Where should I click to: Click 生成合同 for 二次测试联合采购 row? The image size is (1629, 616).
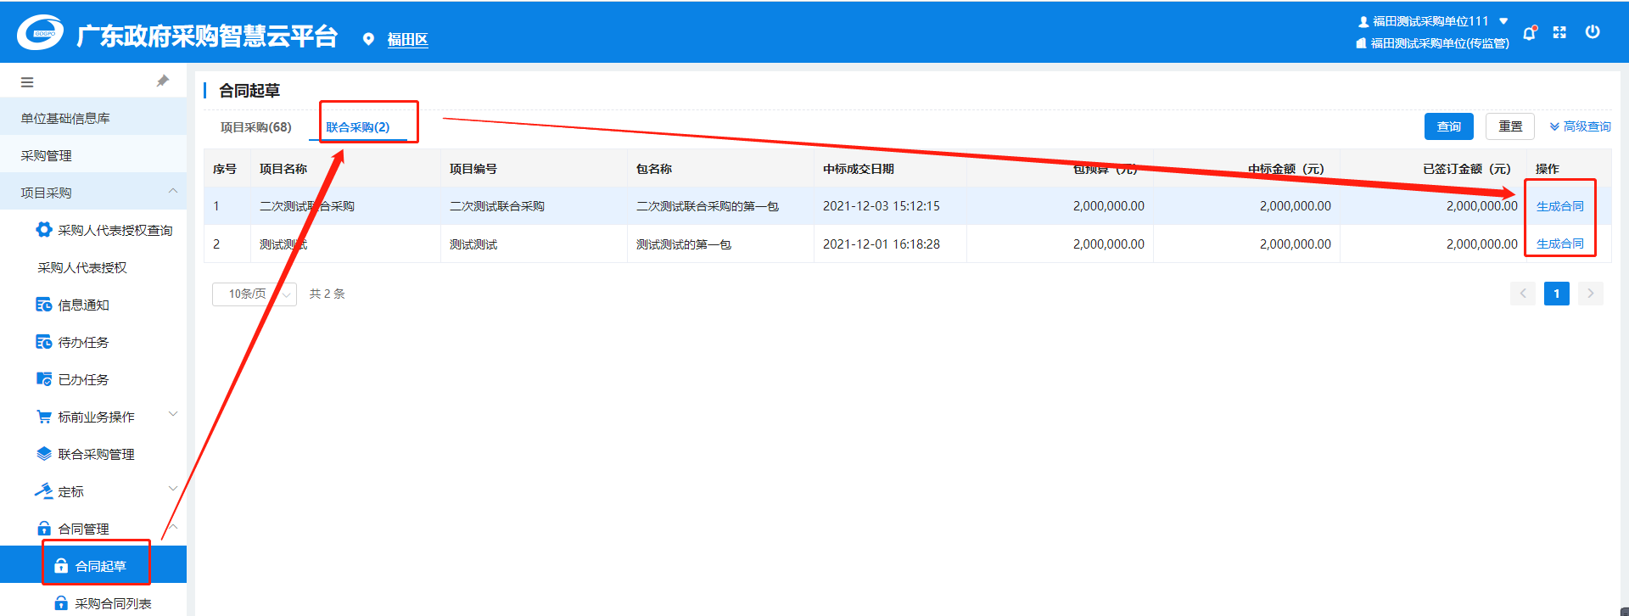1559,206
